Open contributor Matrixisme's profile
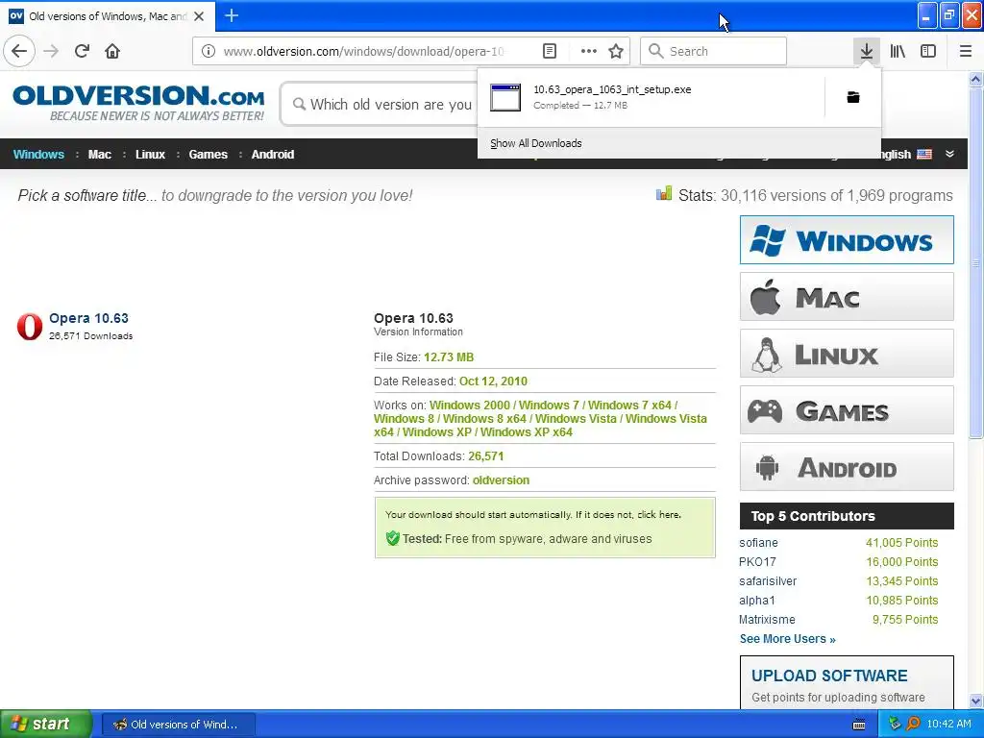The width and height of the screenshot is (984, 738). tap(767, 620)
